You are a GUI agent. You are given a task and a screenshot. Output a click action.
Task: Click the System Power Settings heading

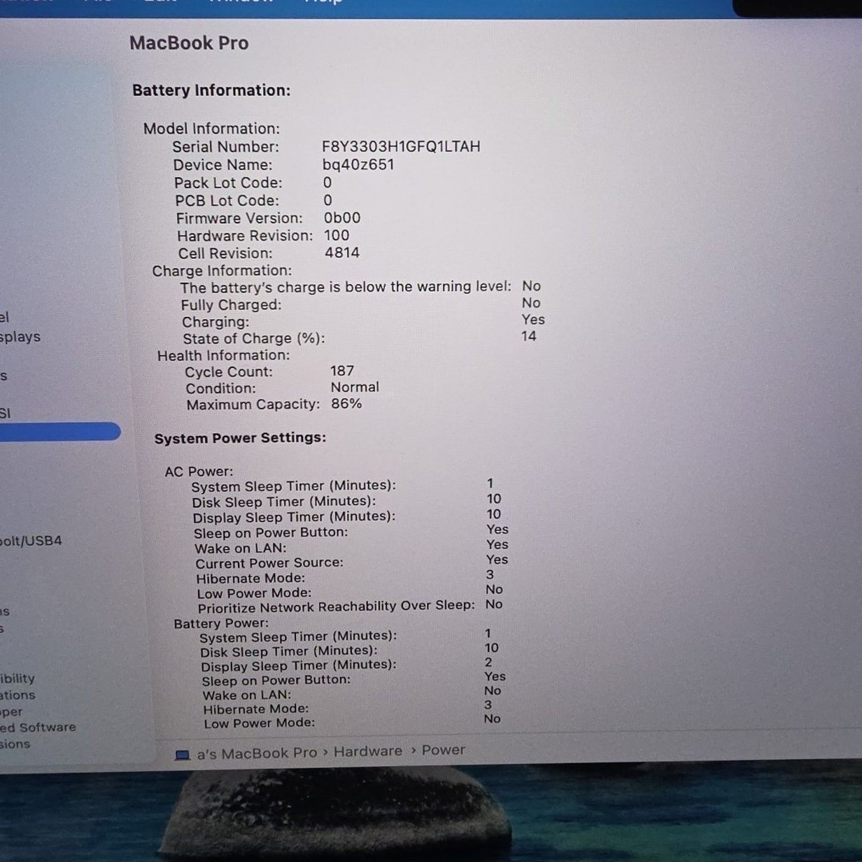(x=240, y=438)
